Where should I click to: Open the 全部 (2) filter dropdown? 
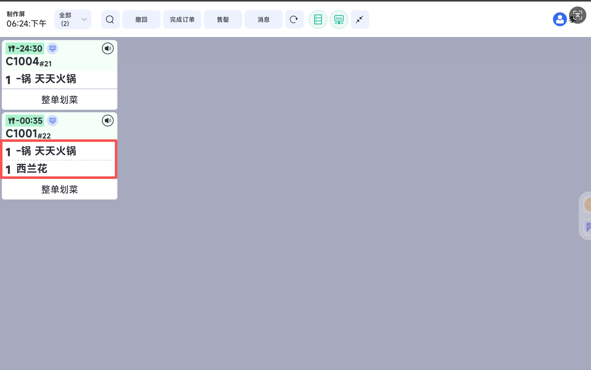[x=73, y=19]
